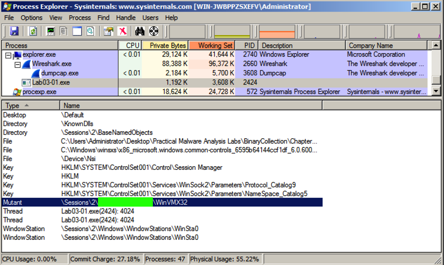
Task: Click the binoculars Find Handle icon
Action: [139, 31]
